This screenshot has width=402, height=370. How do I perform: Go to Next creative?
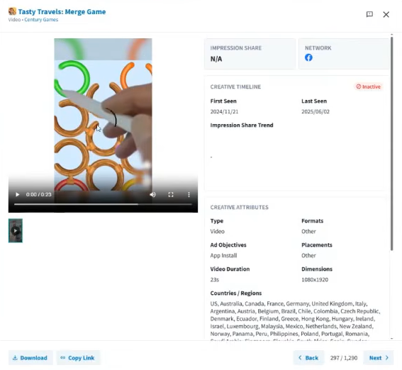pyautogui.click(x=379, y=358)
